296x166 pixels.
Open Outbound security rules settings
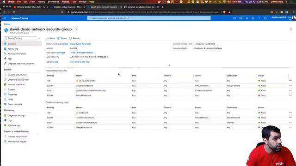pos(18,80)
